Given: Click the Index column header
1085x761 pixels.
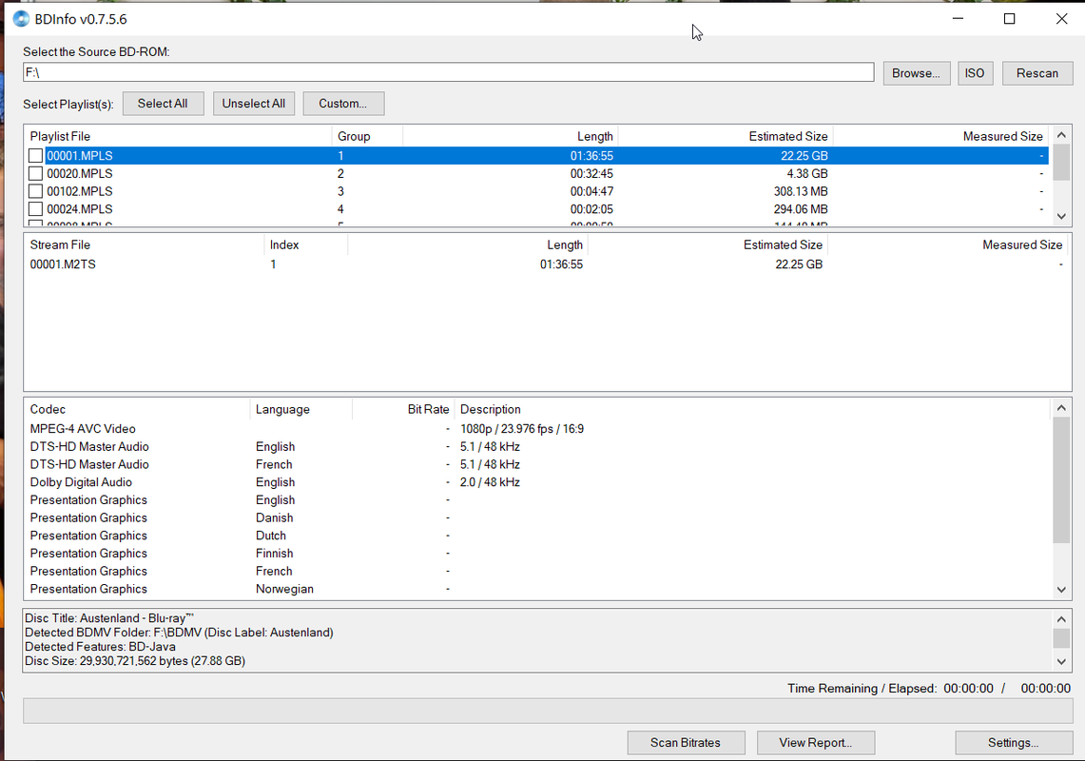Looking at the screenshot, I should click(x=305, y=244).
